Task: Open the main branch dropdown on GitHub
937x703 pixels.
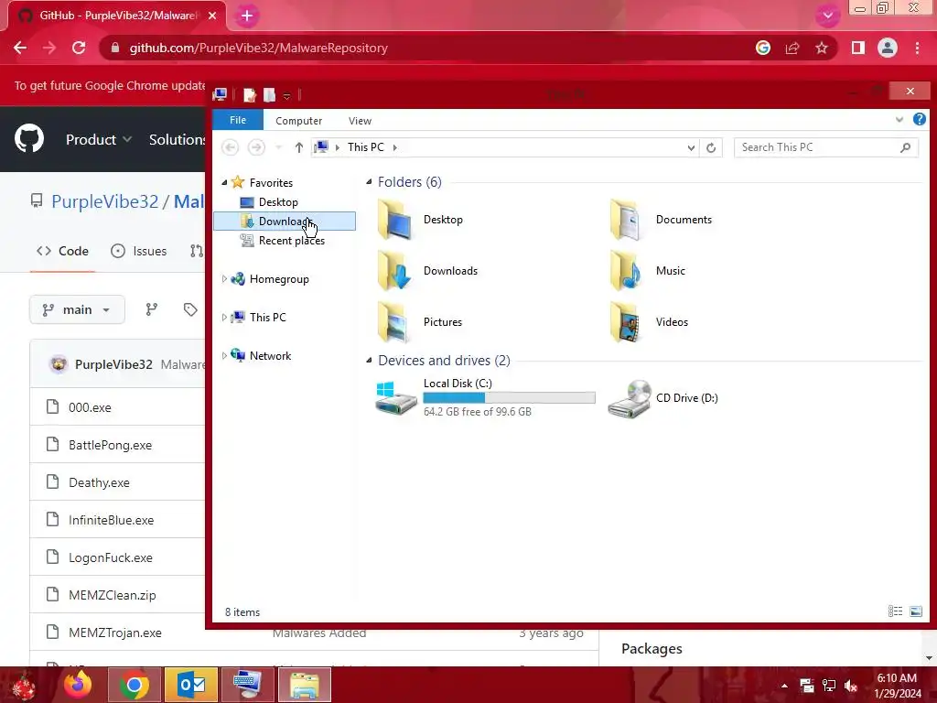Action: click(x=77, y=309)
